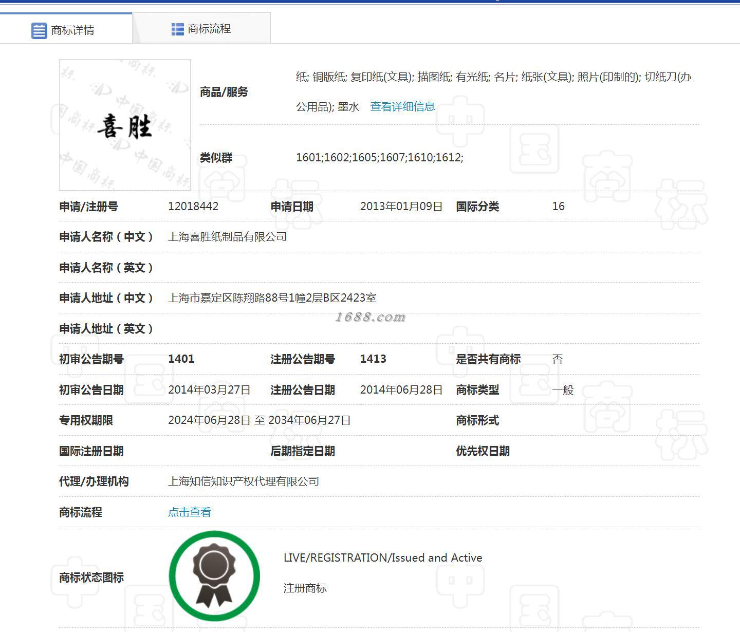Click the 注册公告期号 label

303,359
